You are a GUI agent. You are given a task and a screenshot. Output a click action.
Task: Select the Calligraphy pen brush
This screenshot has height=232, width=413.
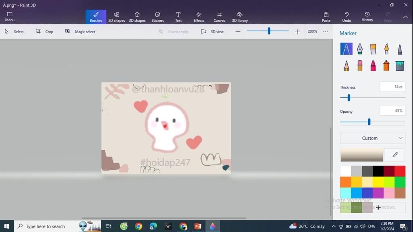coord(359,49)
